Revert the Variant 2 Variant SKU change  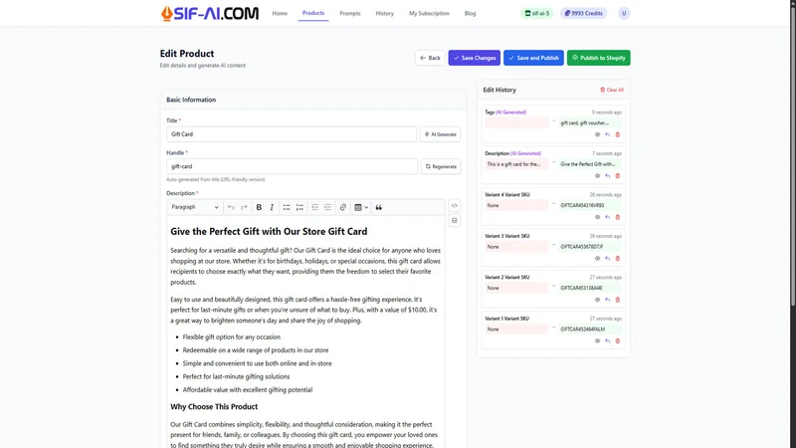pos(607,300)
